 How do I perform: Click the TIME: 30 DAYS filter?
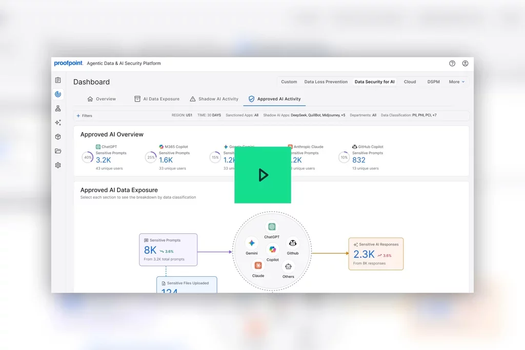209,115
